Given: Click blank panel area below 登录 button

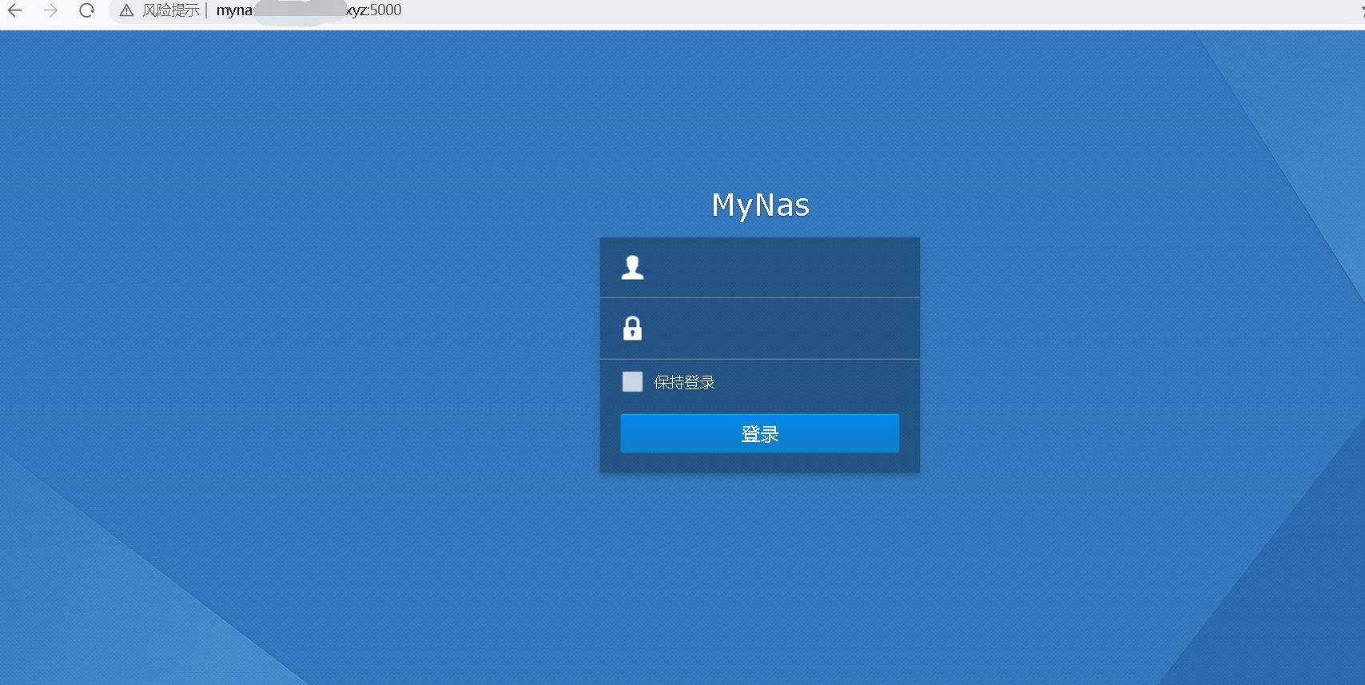Looking at the screenshot, I should (759, 464).
